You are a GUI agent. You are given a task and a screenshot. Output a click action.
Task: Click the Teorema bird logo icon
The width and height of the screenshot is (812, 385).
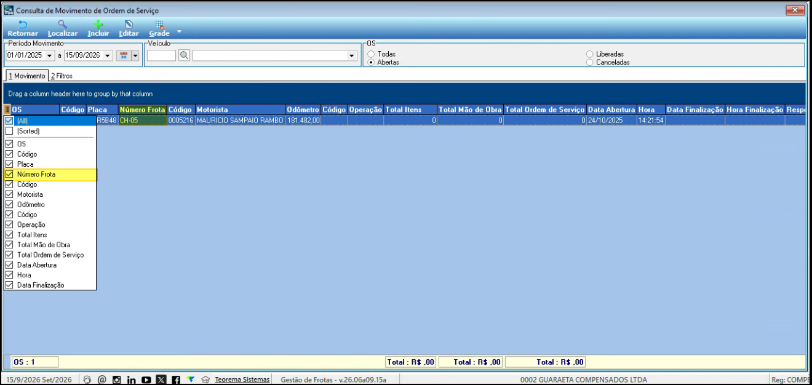pyautogui.click(x=191, y=379)
